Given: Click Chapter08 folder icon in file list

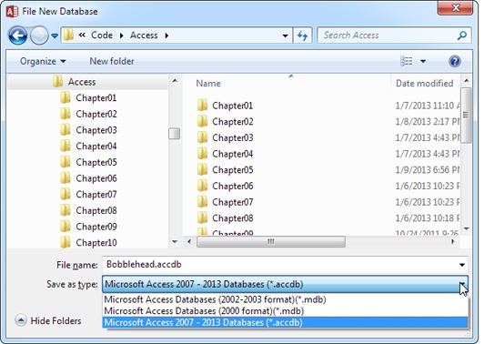Looking at the screenshot, I should pos(203,218).
